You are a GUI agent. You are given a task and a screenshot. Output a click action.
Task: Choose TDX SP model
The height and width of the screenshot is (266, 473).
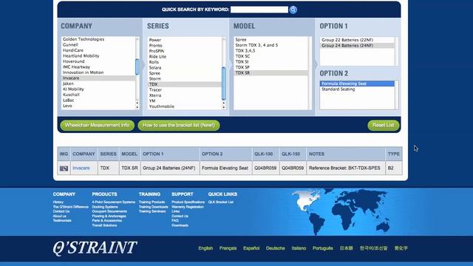point(242,67)
